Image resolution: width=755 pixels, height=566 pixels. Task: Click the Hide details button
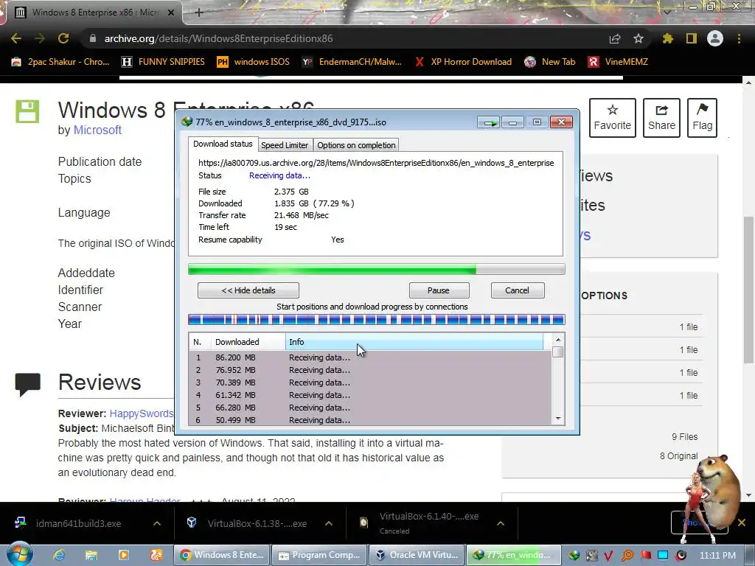[x=248, y=290]
